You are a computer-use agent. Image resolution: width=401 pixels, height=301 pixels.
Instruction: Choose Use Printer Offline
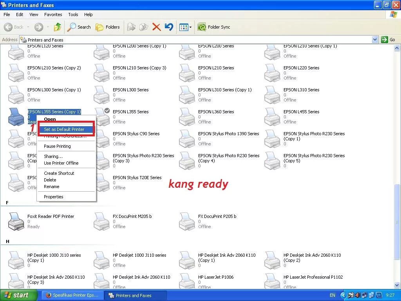[x=61, y=163]
